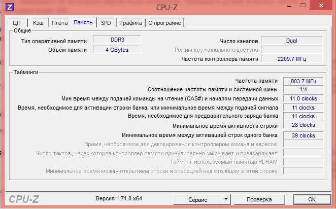Open the Плата tab

pyautogui.click(x=60, y=23)
